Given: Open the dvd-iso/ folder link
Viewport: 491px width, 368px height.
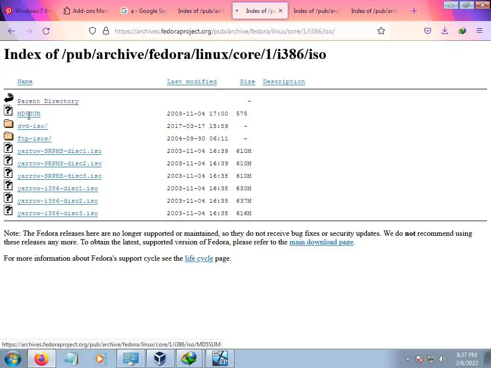Looking at the screenshot, I should click(32, 126).
